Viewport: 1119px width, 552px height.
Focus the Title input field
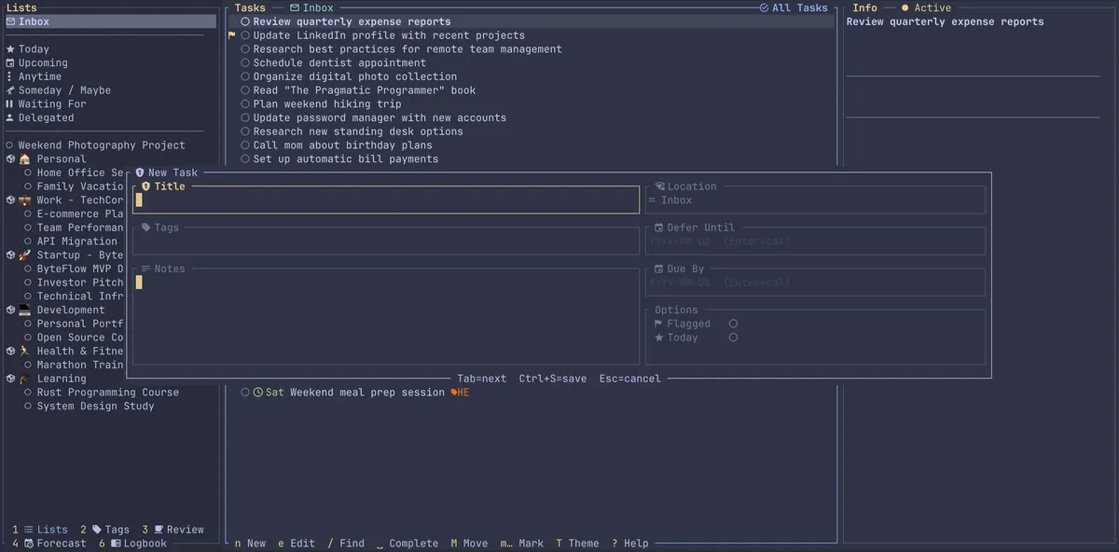[x=386, y=200]
